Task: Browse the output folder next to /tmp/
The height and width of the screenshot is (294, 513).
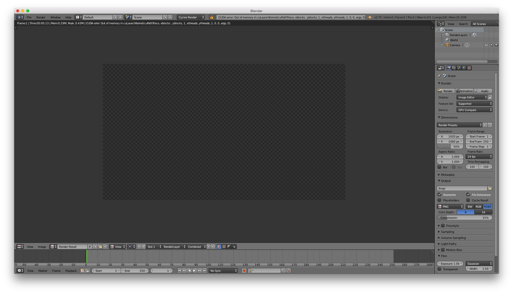Action: [490, 188]
